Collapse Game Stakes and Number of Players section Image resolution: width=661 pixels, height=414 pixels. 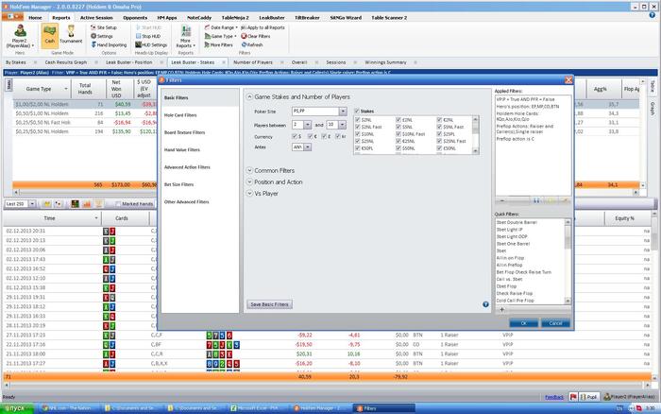[249, 97]
